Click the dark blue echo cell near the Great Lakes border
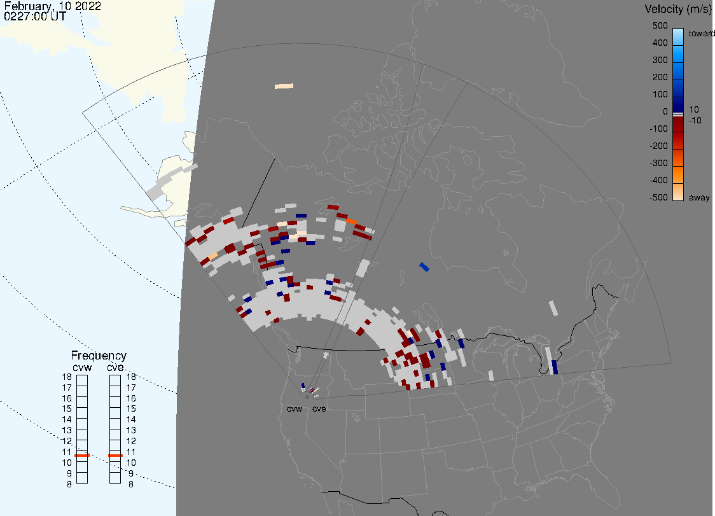This screenshot has height=516, width=715. pyautogui.click(x=555, y=367)
